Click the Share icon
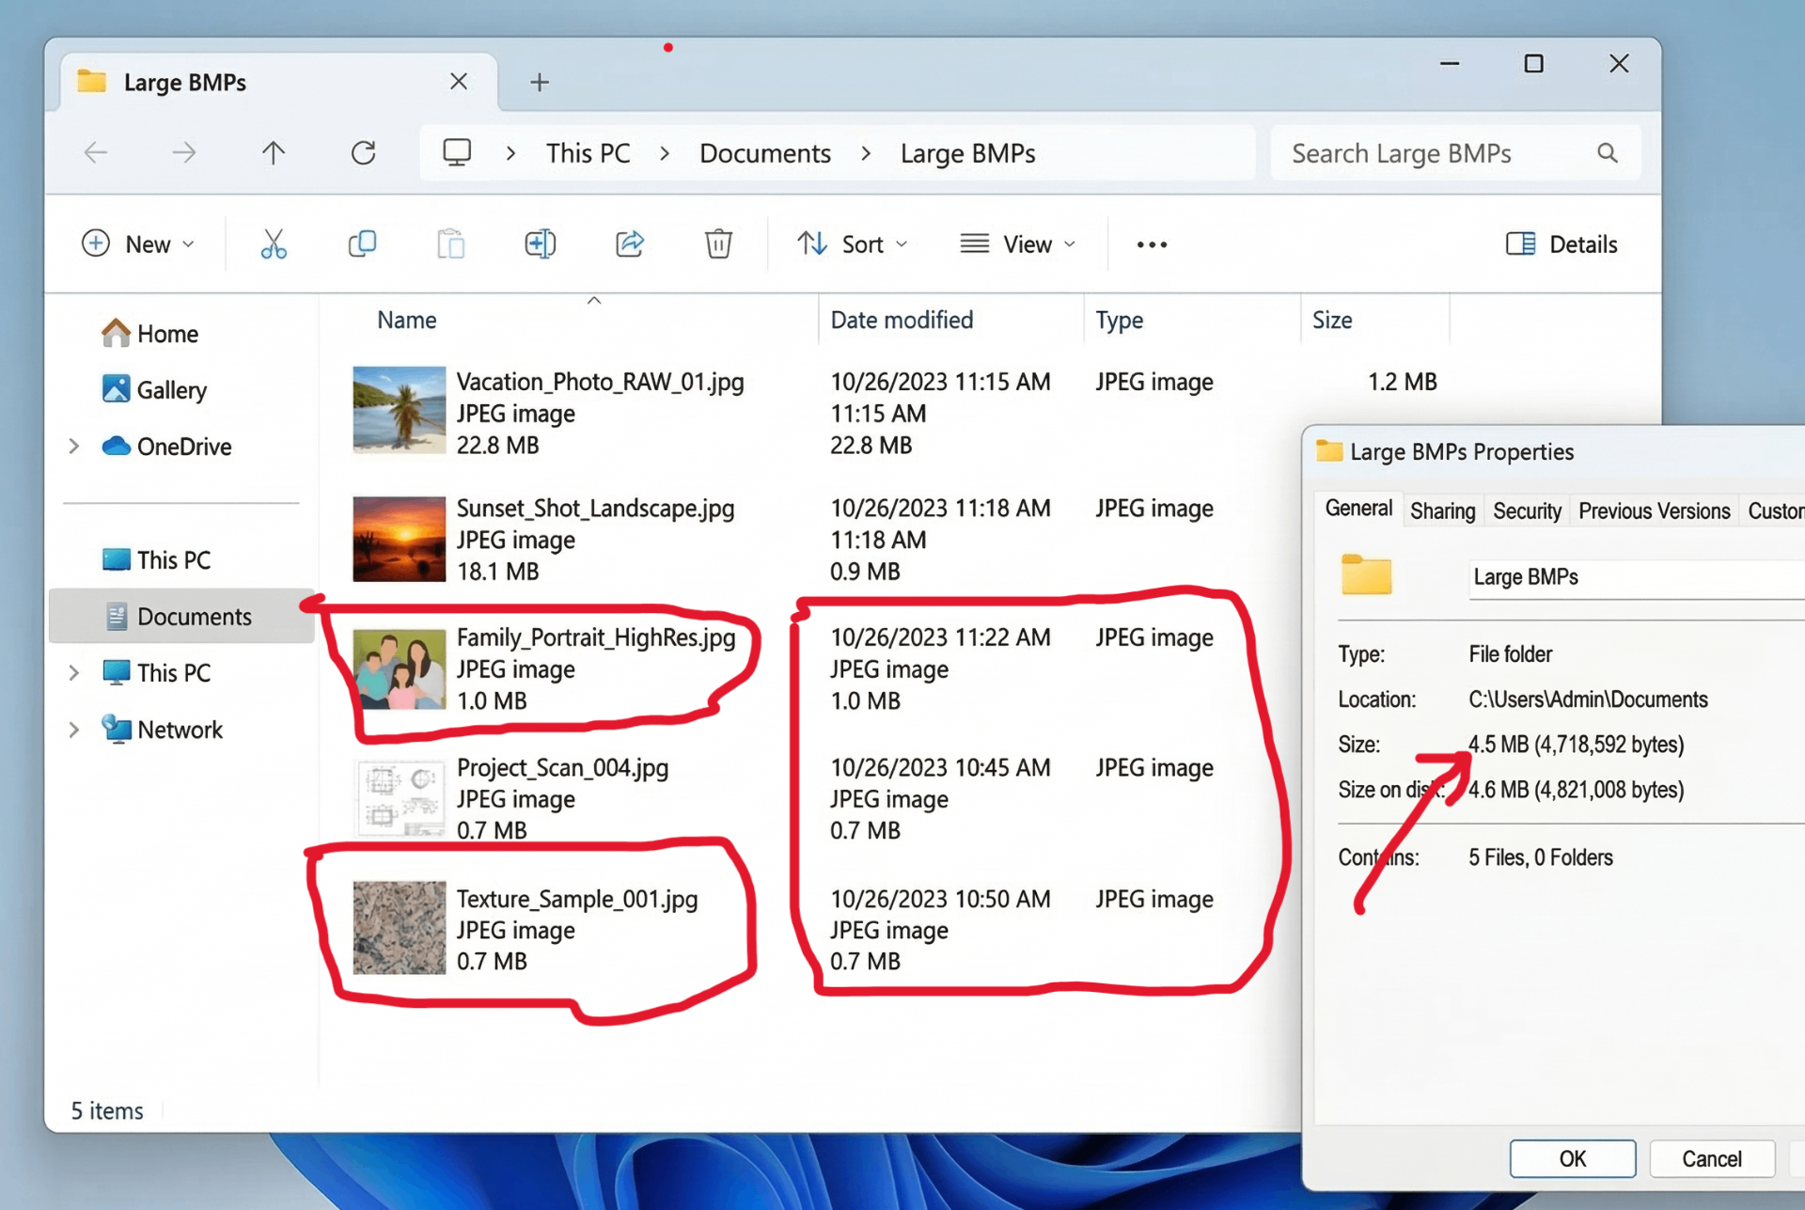 [629, 244]
